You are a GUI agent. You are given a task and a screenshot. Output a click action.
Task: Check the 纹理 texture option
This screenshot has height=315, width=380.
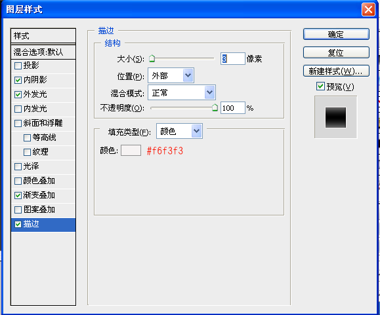tap(27, 153)
